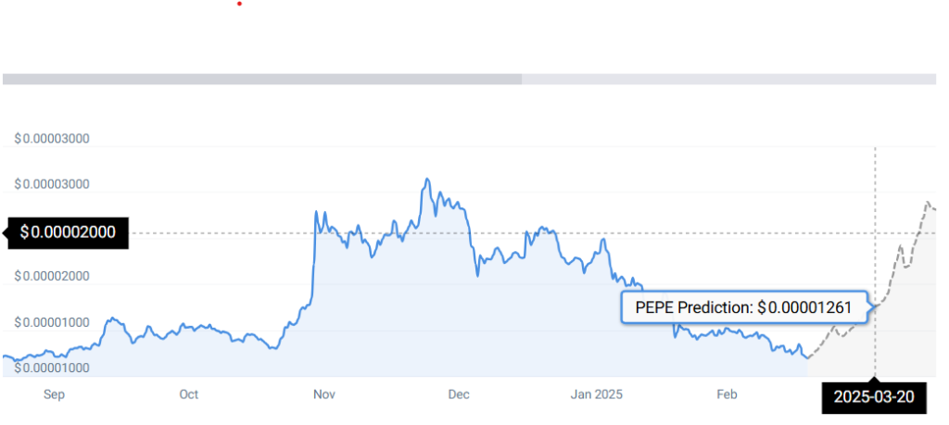
Task: Click the early November price spike
Action: tap(316, 213)
